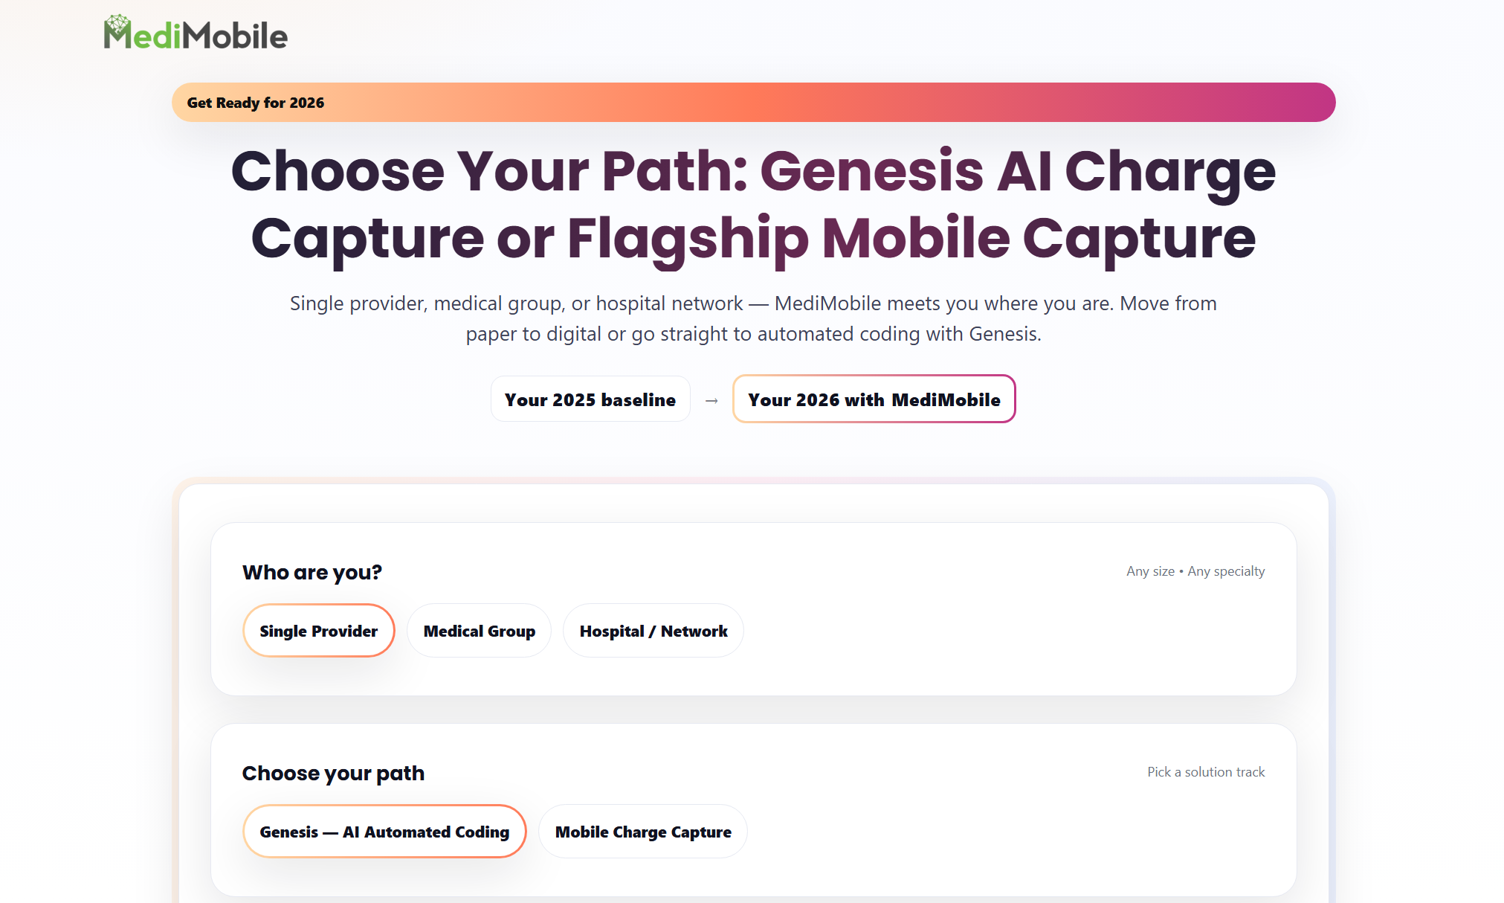Image resolution: width=1504 pixels, height=903 pixels.
Task: Click the Any size • Any specialty label
Action: (1195, 571)
